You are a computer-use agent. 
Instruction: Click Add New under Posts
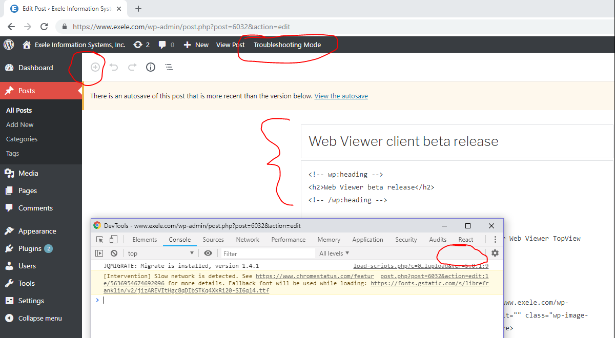[19, 124]
